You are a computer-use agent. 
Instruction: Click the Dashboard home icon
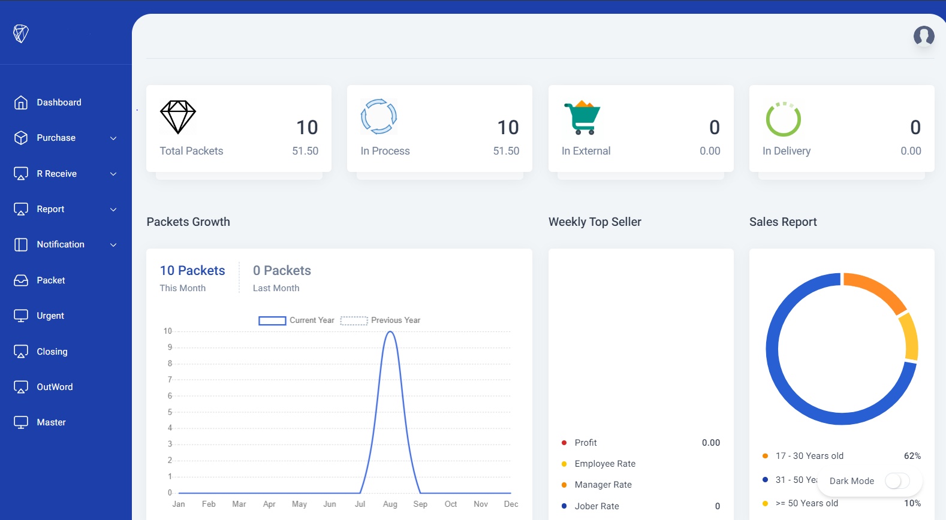[21, 102]
